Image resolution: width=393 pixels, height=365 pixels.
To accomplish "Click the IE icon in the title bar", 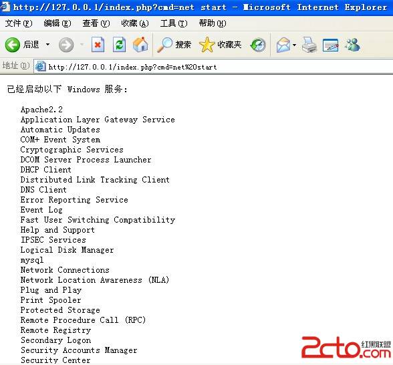I will click(5, 7).
